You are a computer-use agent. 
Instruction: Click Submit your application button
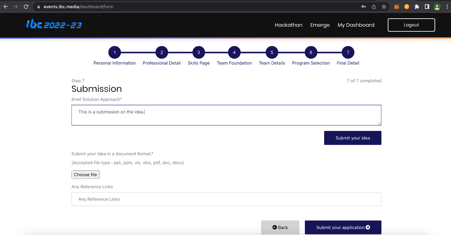click(343, 227)
